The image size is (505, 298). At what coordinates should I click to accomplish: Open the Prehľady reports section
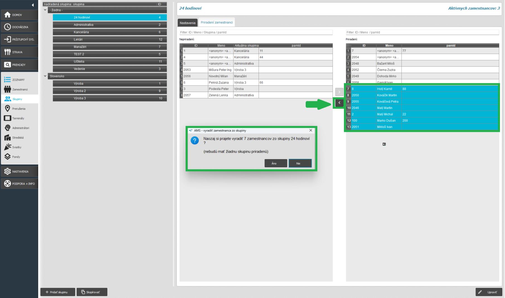(19, 65)
